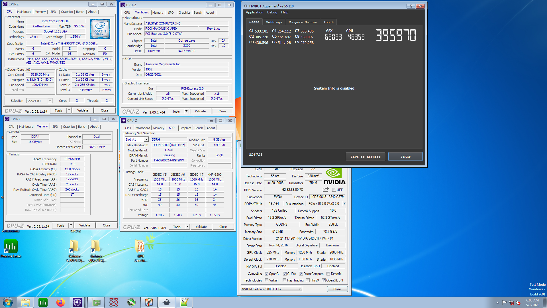
Task: Open the gauge benchmark taskbar icon
Action: [x=167, y=302]
